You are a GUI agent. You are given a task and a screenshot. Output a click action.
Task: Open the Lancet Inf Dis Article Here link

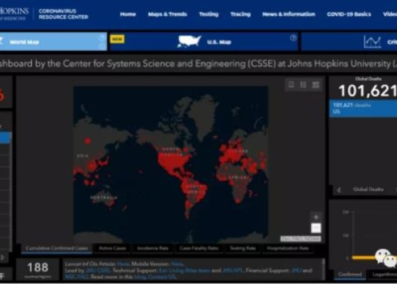(123, 264)
